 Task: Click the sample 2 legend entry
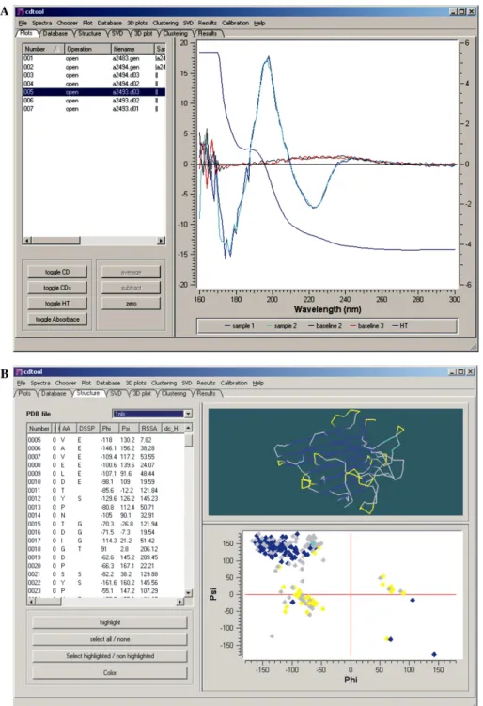tap(282, 326)
